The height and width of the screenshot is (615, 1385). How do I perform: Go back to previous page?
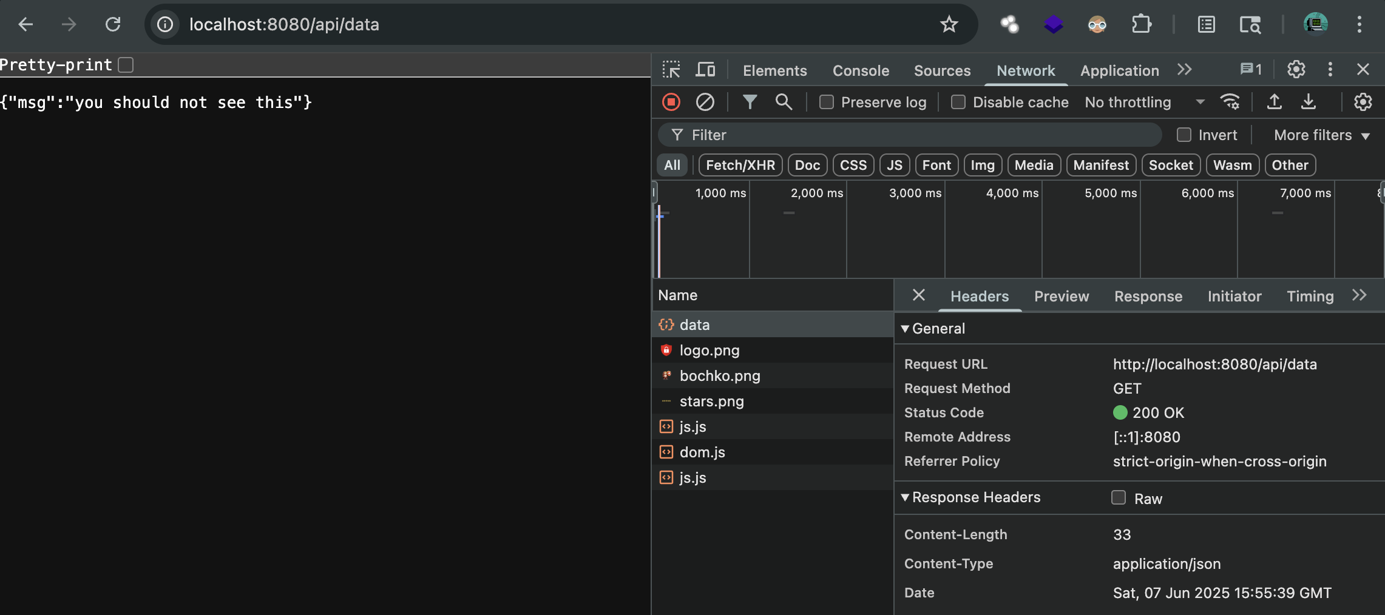click(x=25, y=24)
